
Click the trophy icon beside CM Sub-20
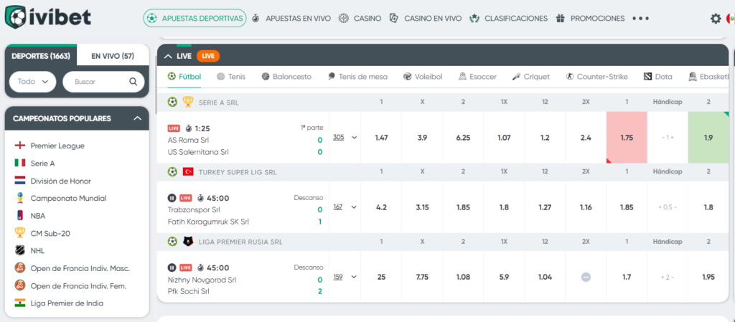[x=19, y=232]
